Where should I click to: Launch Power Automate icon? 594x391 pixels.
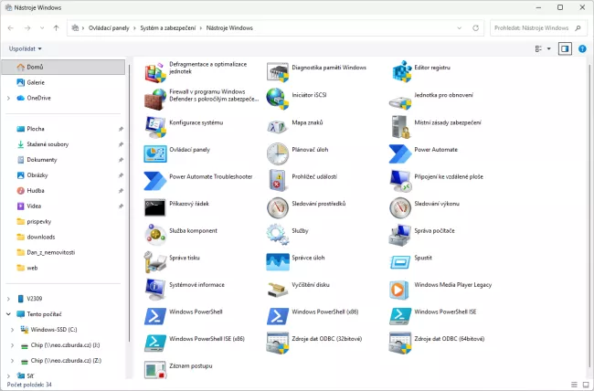[x=400, y=153]
